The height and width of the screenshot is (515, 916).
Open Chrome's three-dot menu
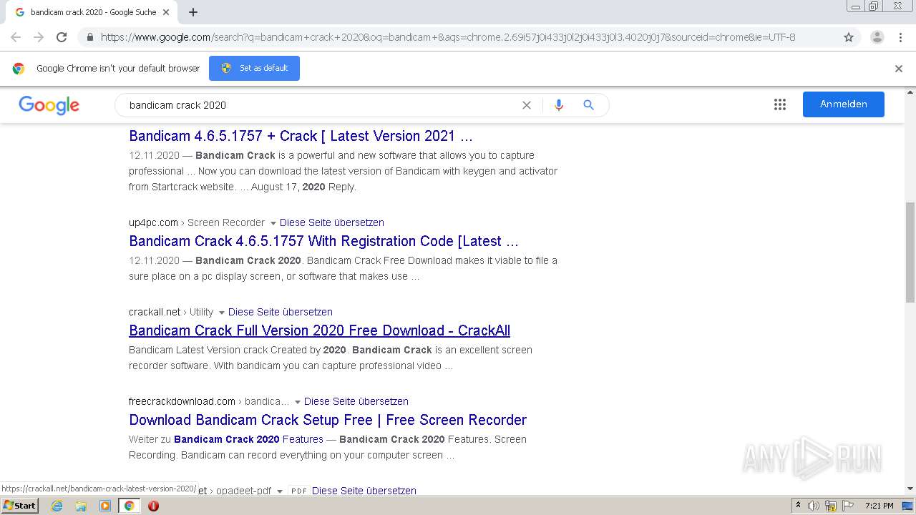[900, 37]
